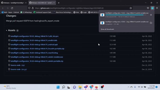
Task: Open the Login bookmark
Action: 83,12
